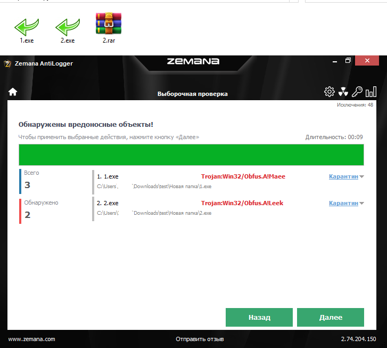Screen dimensions: 387x348
Task: Select detection row 1. 1.exe
Action: pos(228,182)
